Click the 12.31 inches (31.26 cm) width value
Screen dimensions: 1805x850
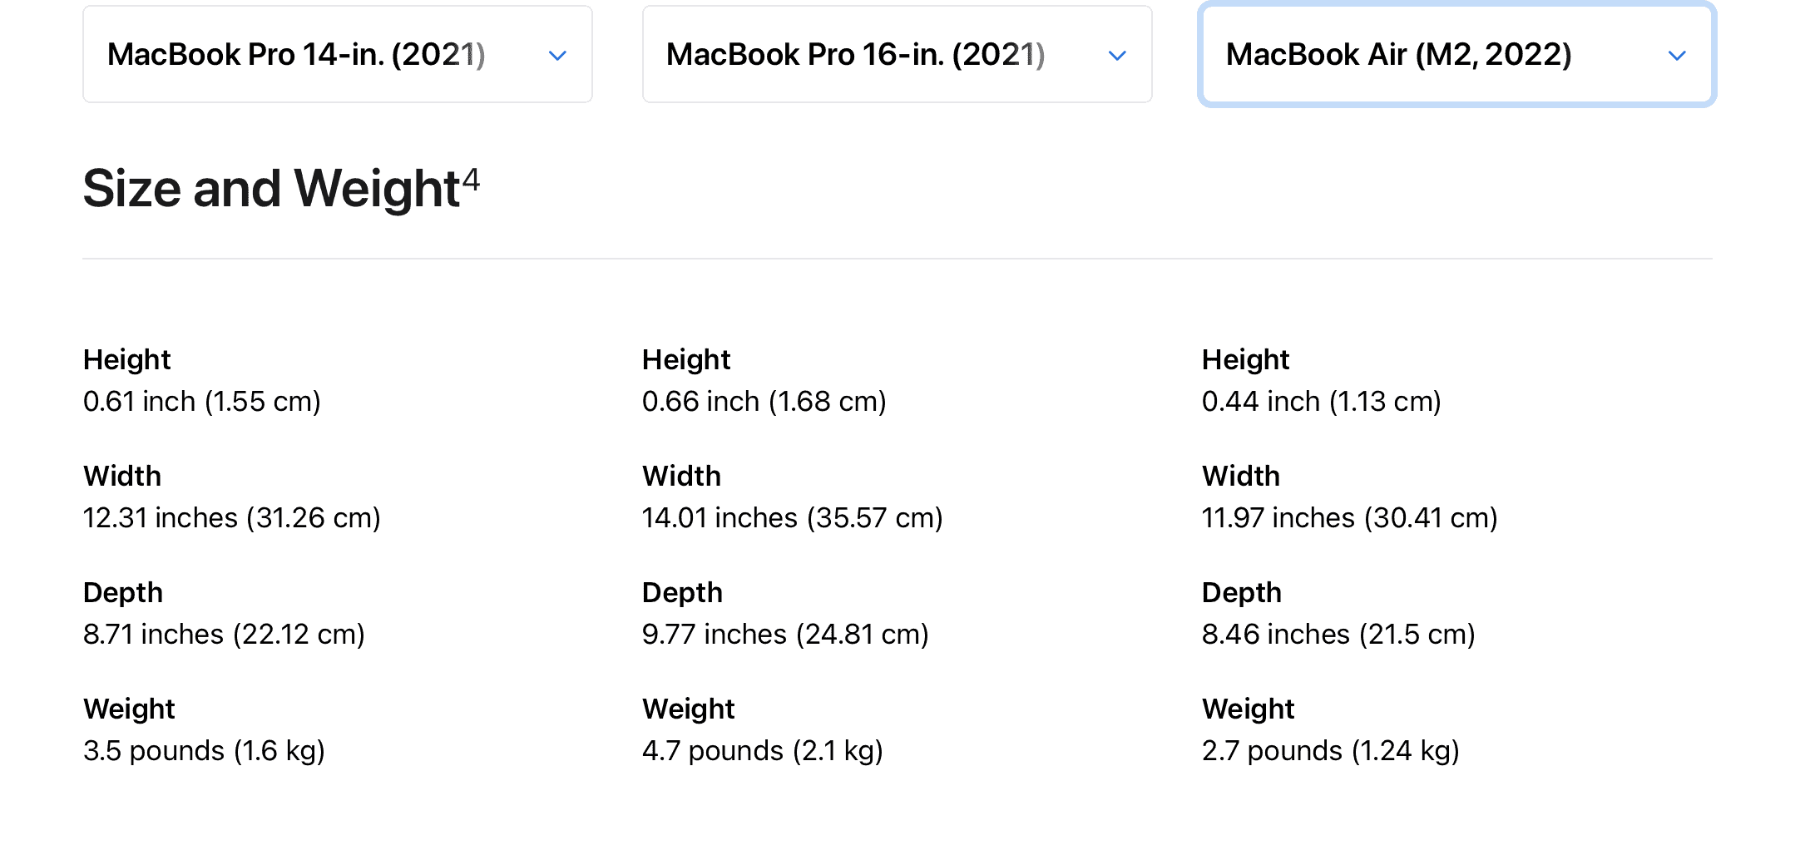tap(231, 518)
